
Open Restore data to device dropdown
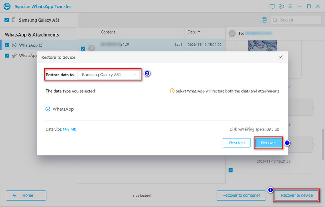[109, 75]
